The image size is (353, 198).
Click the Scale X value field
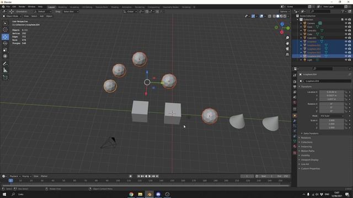tap(332, 120)
